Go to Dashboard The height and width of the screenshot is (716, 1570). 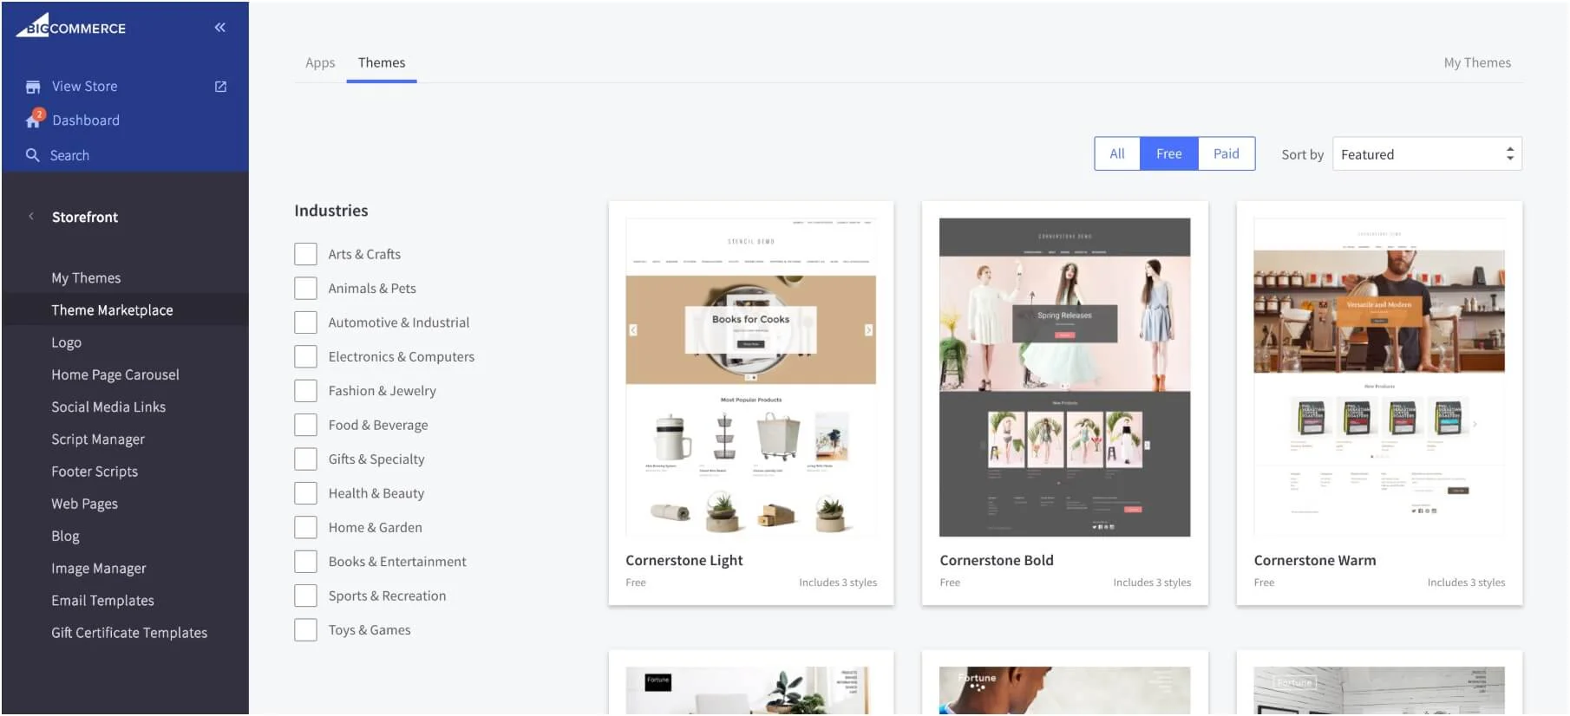click(86, 120)
